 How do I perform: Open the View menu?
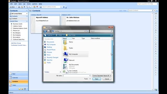point(20,4)
